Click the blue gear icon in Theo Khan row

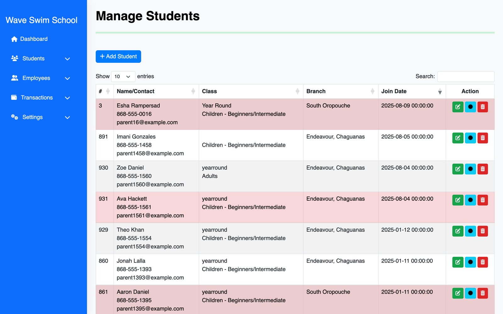pos(470,231)
